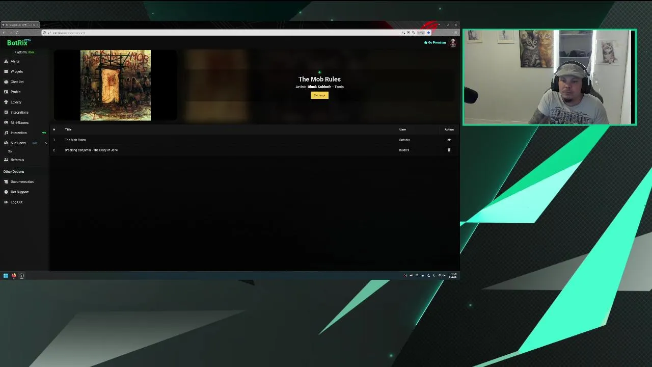Open Documentation via its sidebar icon
This screenshot has height=367, width=652.
click(6, 181)
